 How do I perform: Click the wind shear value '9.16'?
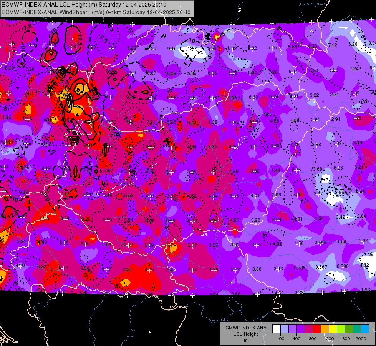172,49
